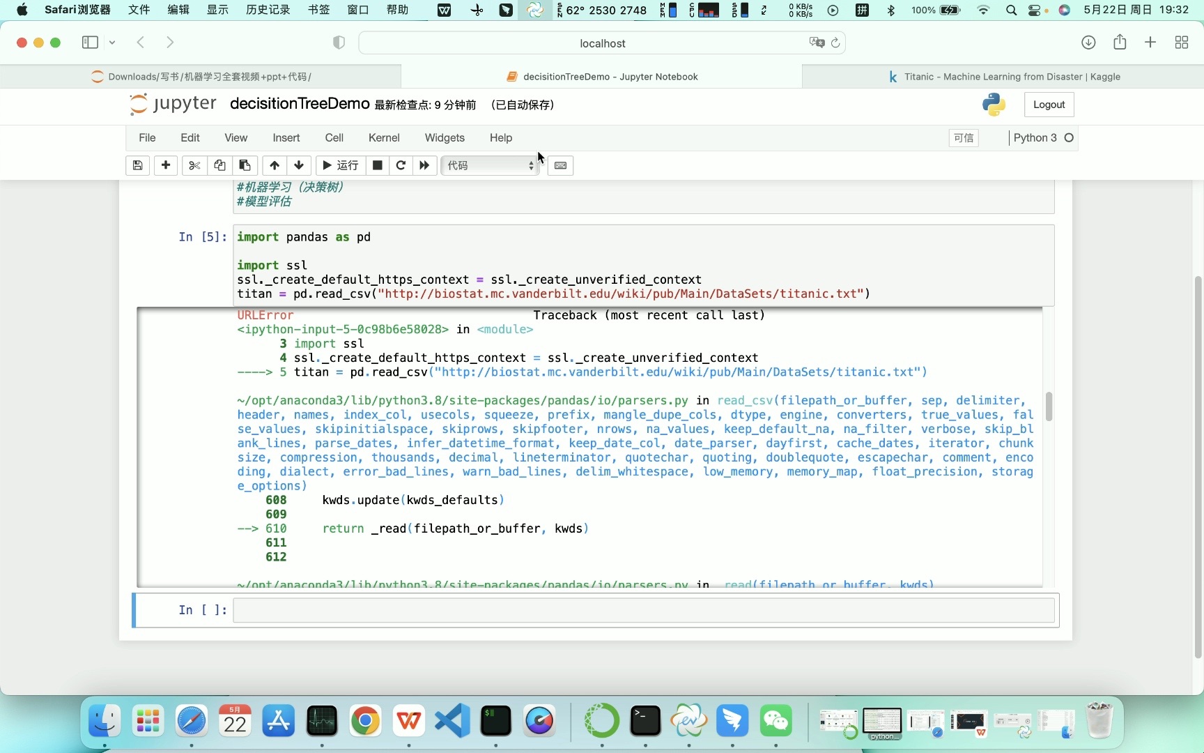Screen dimensions: 1204x753
Task: Switch to Titanic Kaggle Safari tab
Action: click(1003, 77)
